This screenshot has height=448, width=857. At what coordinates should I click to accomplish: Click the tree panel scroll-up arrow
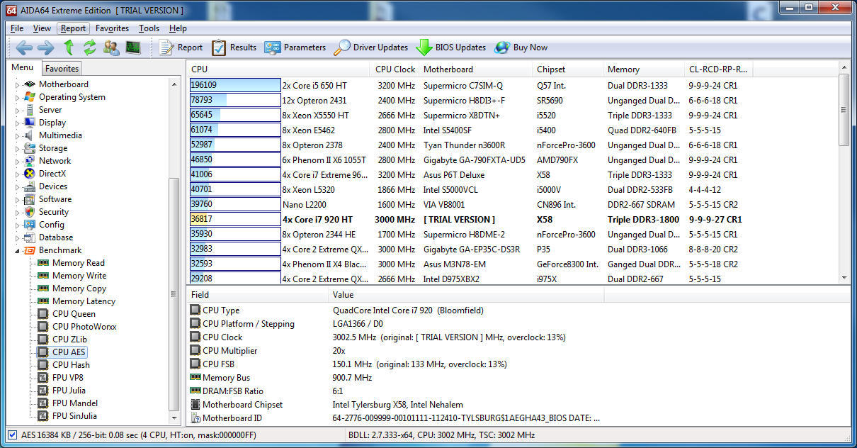click(174, 84)
